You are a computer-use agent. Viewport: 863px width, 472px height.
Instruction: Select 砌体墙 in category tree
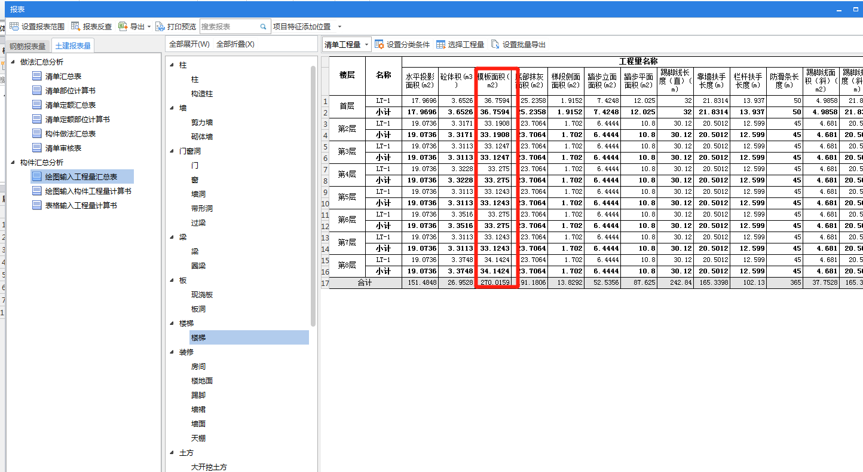click(202, 137)
